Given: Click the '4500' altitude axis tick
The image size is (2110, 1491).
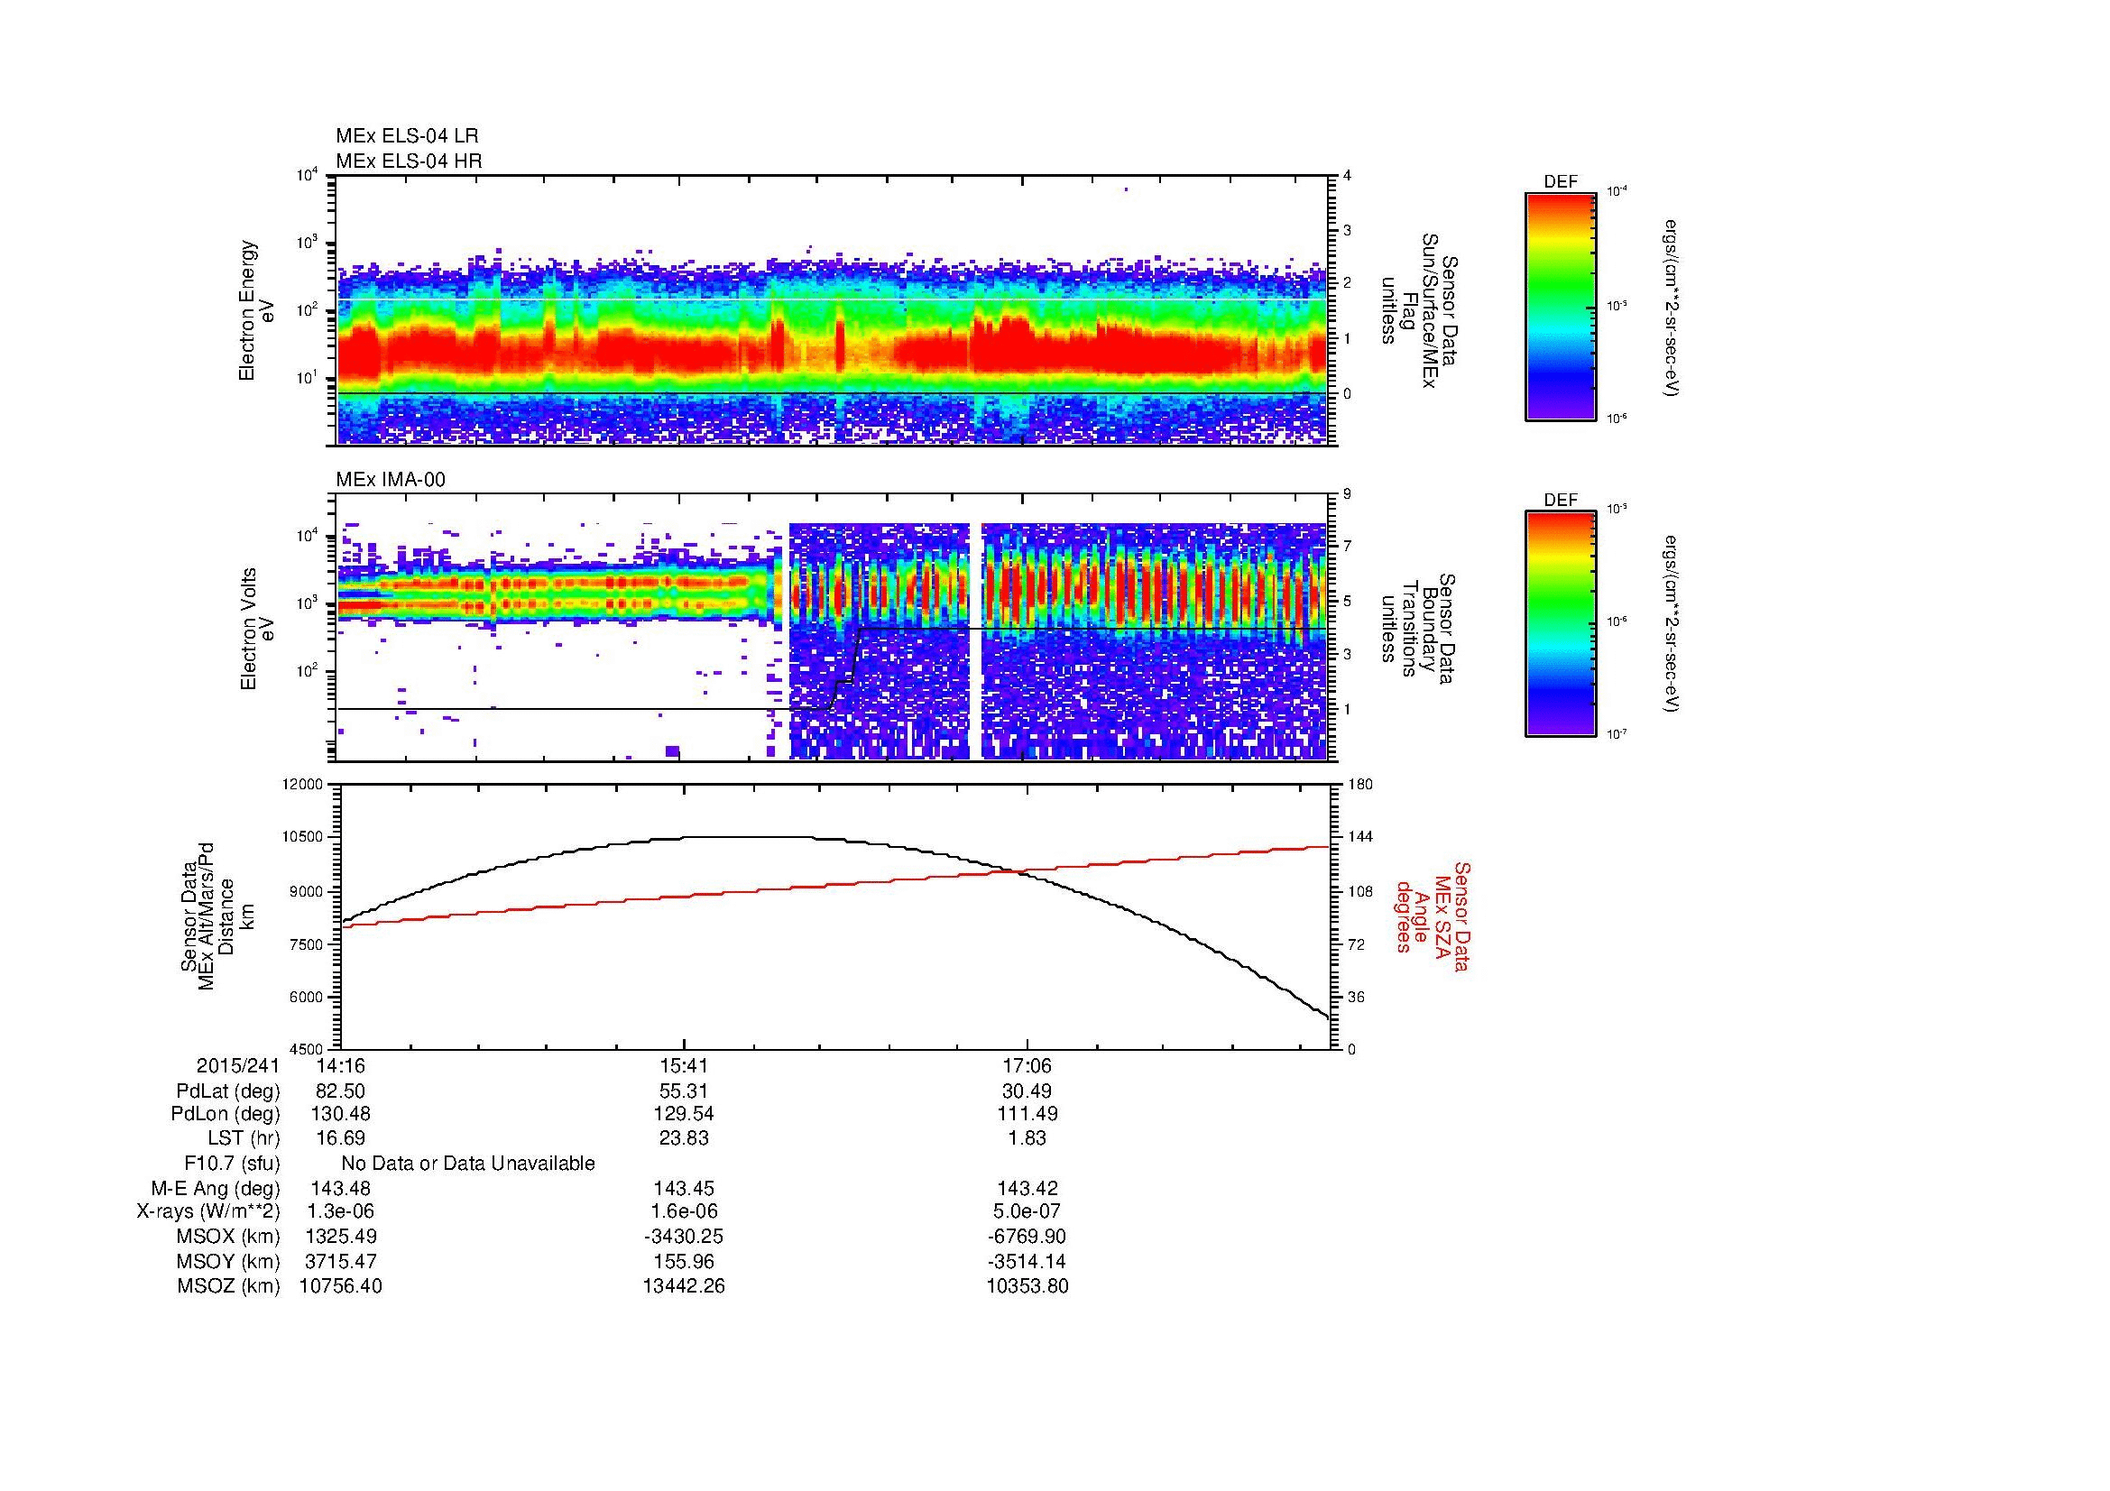Looking at the screenshot, I should tap(308, 1050).
